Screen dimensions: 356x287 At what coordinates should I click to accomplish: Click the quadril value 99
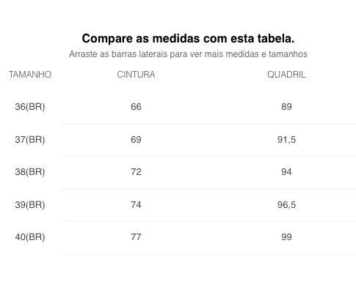pyautogui.click(x=286, y=237)
